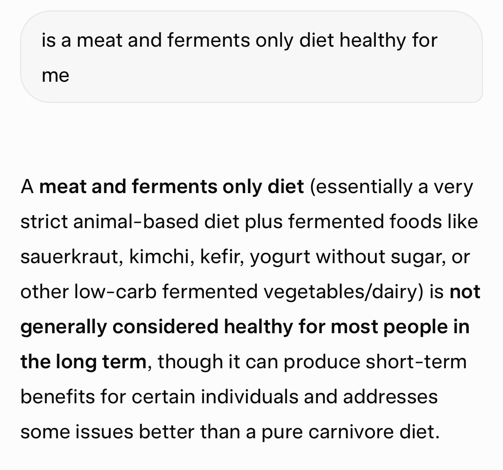503x470 pixels.
Task: Click the term "low-carb" in the response
Action: [115, 292]
